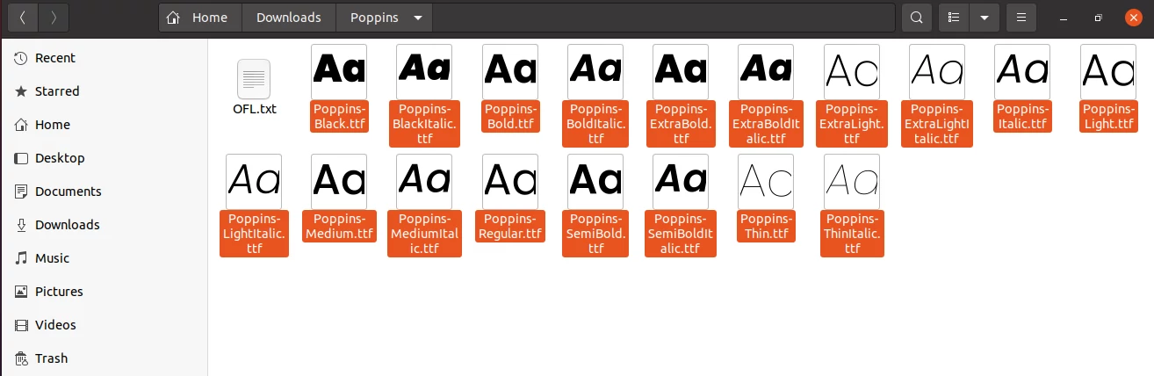This screenshot has width=1154, height=376.
Task: Navigate to Downloads in the path bar
Action: 288,18
